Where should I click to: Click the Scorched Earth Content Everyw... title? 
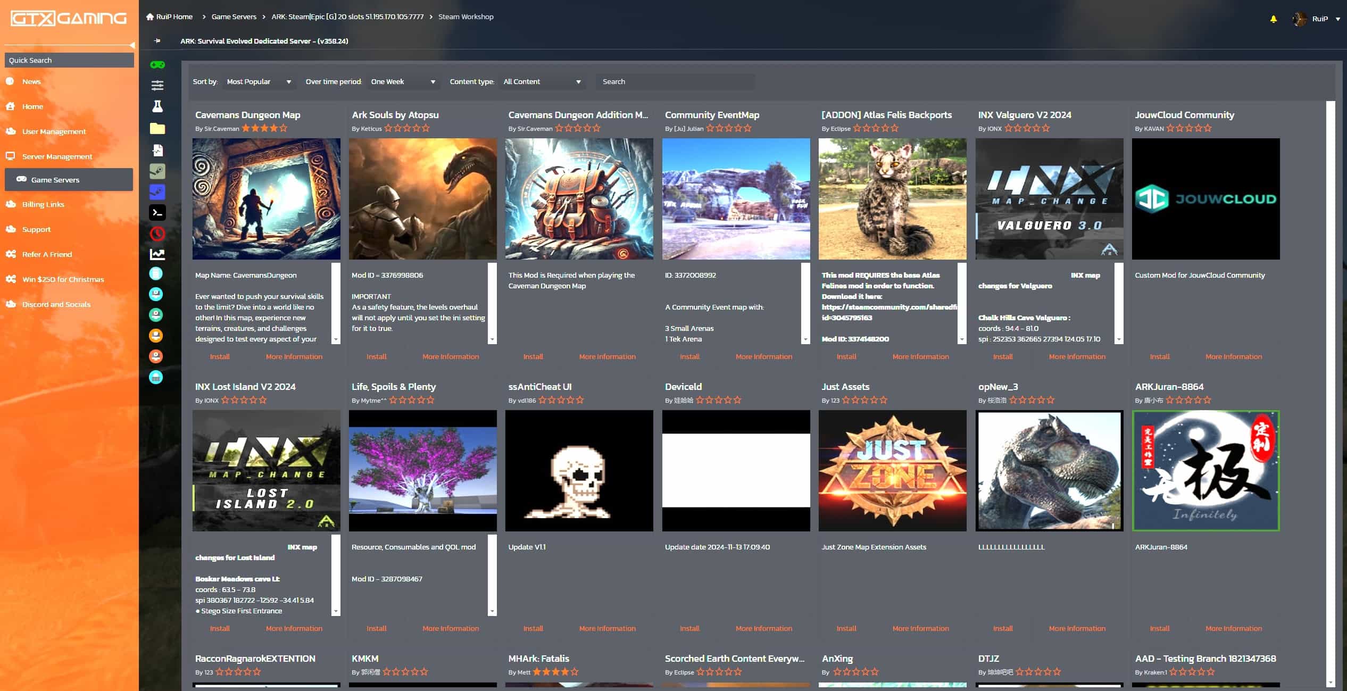tap(735, 659)
